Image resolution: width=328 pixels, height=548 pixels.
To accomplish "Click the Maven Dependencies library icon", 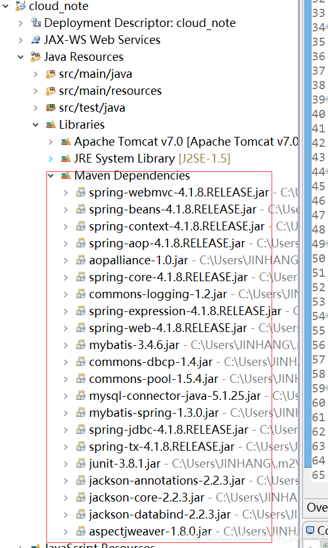I will pyautogui.click(x=66, y=175).
